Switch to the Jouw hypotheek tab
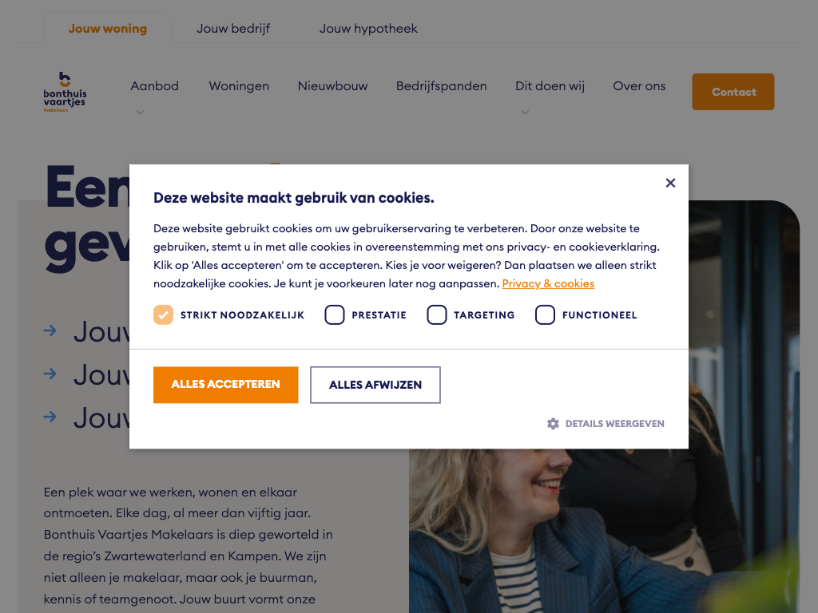 click(368, 29)
